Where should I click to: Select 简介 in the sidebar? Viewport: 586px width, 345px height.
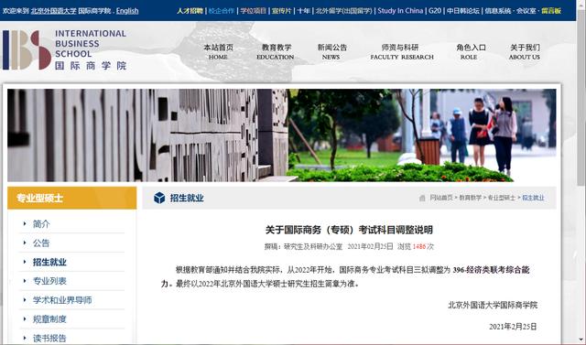pyautogui.click(x=41, y=224)
